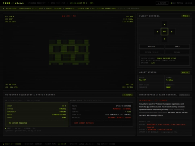
Task: Click FLIGHT TIME value in footer bar
Action: click(x=62, y=144)
